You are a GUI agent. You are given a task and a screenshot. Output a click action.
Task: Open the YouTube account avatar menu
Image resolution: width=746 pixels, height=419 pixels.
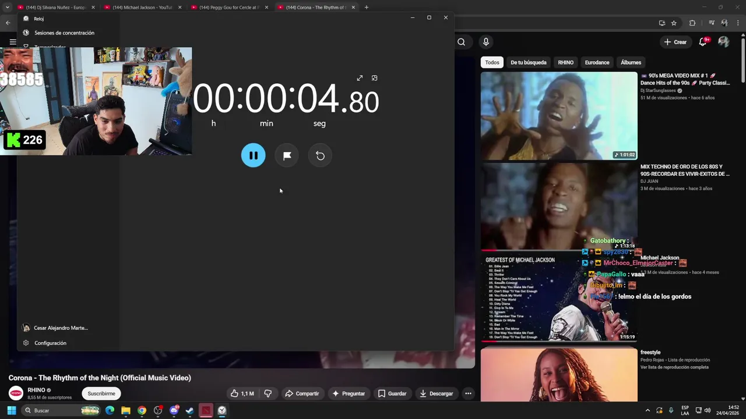724,42
